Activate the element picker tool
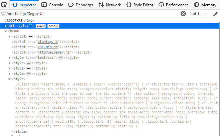Image resolution: width=220 pixels, height=136 pixels. (x=4, y=5)
